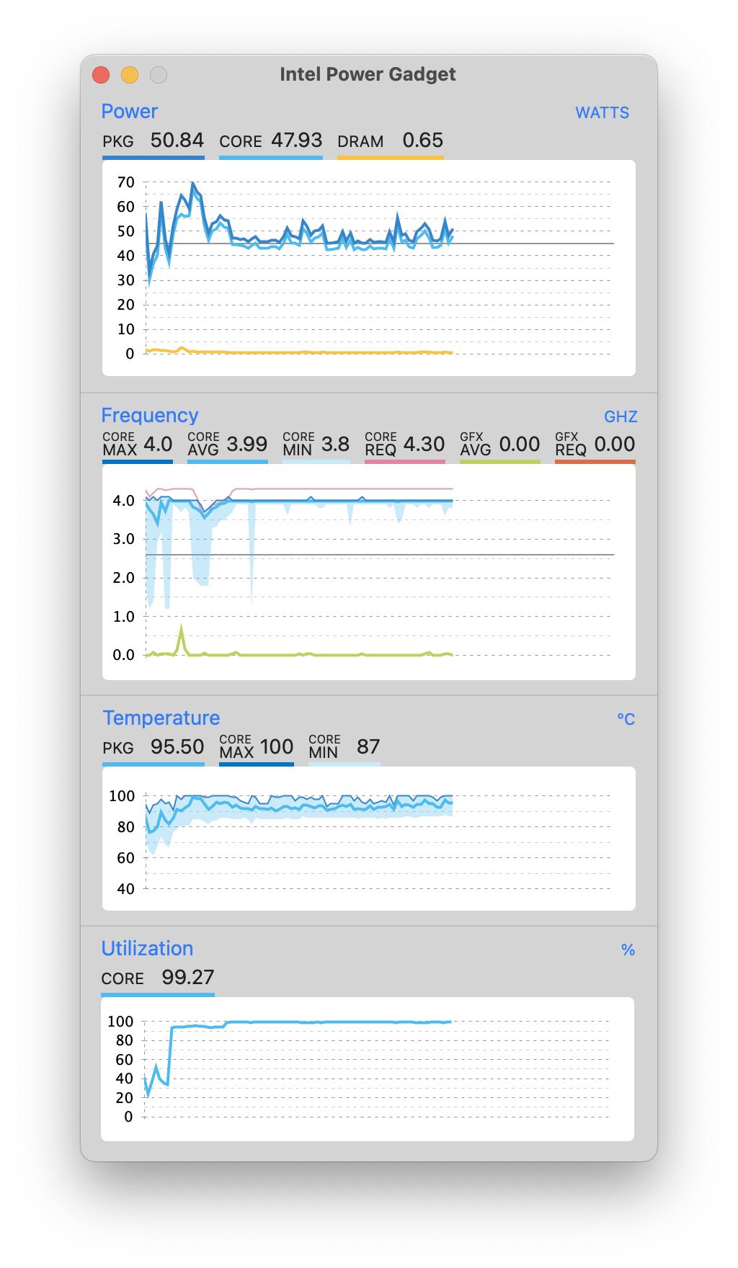Viewport: 738px width, 1268px height.
Task: Select the power PKG 50.84 readout
Action: tap(153, 140)
